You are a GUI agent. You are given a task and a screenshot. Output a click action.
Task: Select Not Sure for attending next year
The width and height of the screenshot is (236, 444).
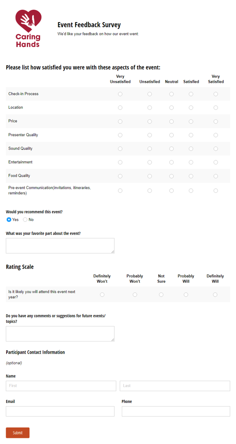[161, 295]
